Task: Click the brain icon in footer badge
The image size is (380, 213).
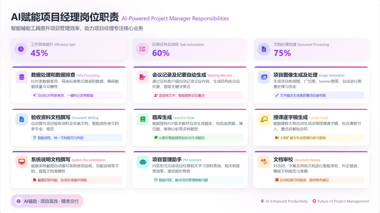Action: tap(19, 201)
